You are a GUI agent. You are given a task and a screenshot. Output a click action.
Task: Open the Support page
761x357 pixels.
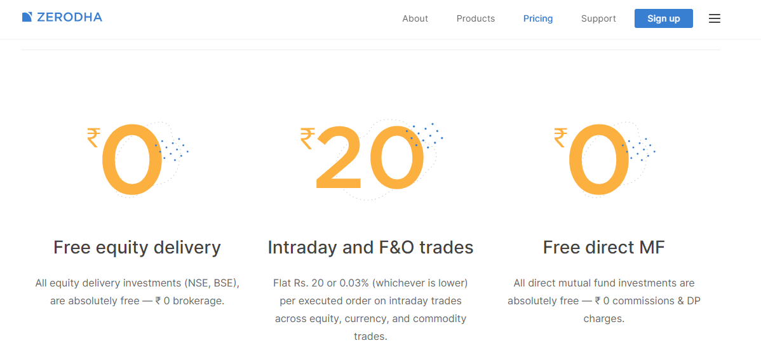pyautogui.click(x=598, y=18)
